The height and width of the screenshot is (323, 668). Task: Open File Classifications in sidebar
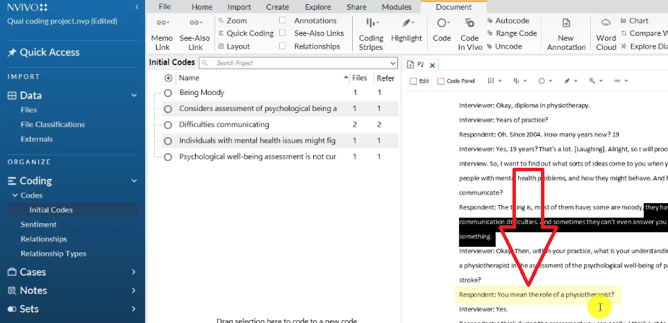coord(53,125)
